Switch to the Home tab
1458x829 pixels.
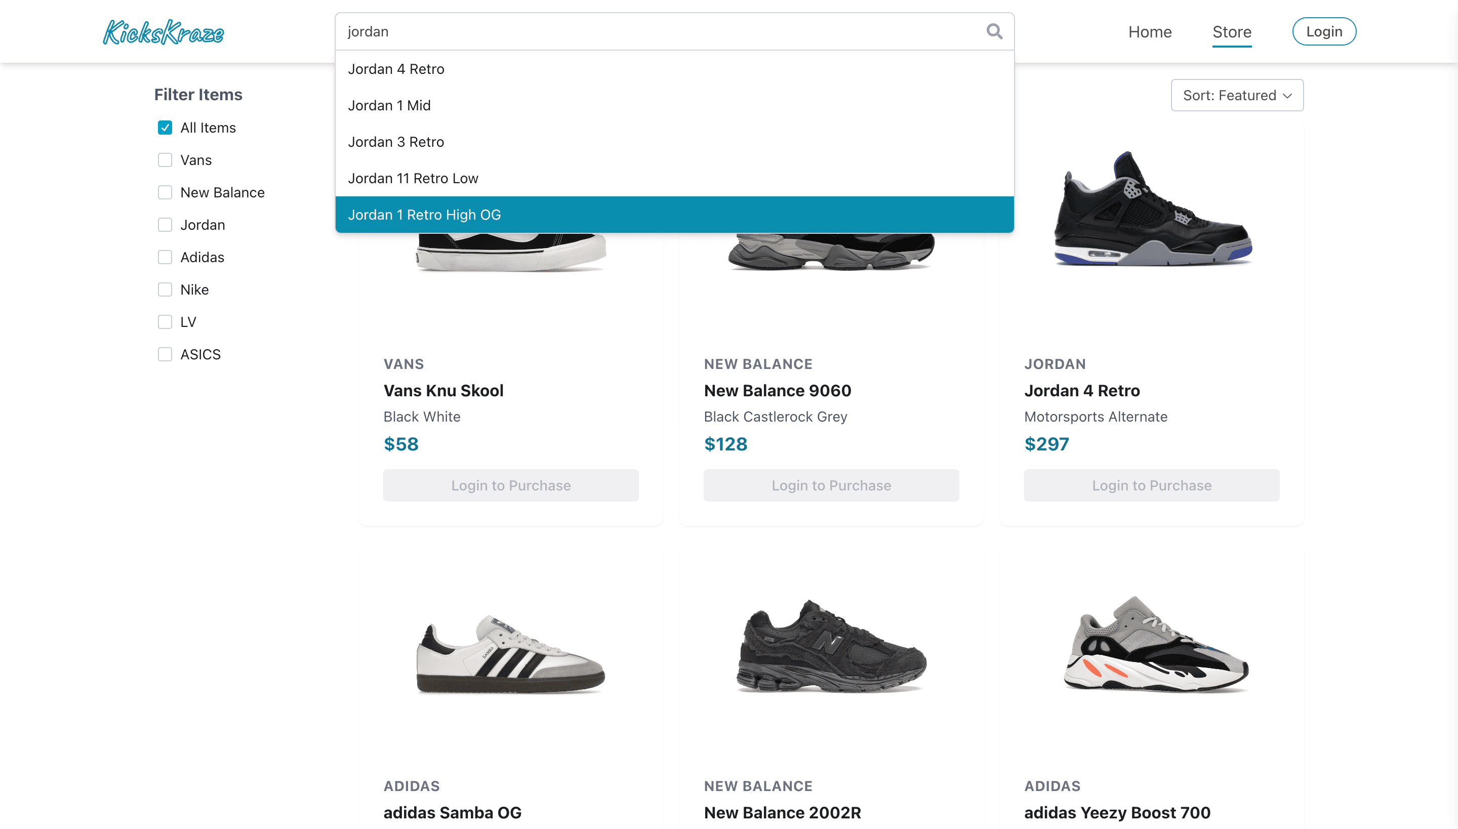(1150, 31)
